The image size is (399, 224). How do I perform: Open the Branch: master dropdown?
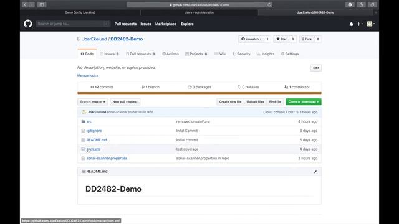click(x=93, y=102)
